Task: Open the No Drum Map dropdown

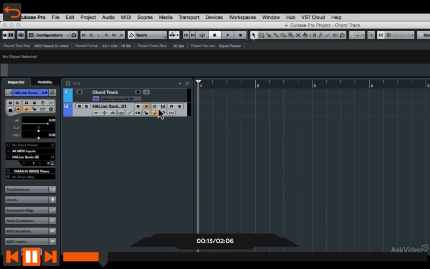Action: pyautogui.click(x=31, y=177)
